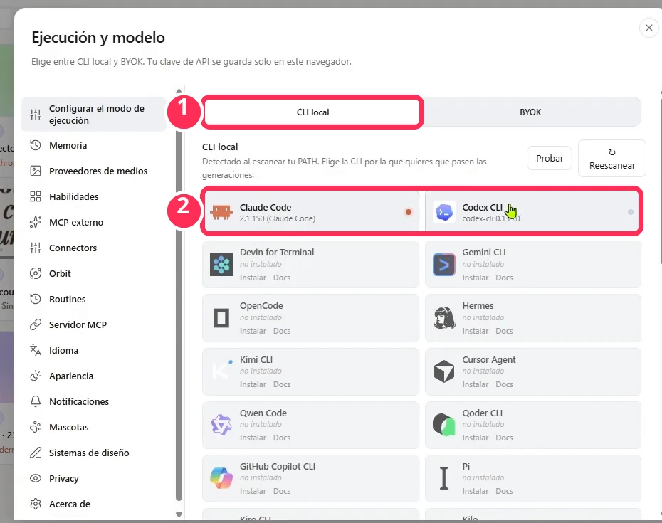662x523 pixels.
Task: Switch to the BYOK tab
Action: pos(530,112)
